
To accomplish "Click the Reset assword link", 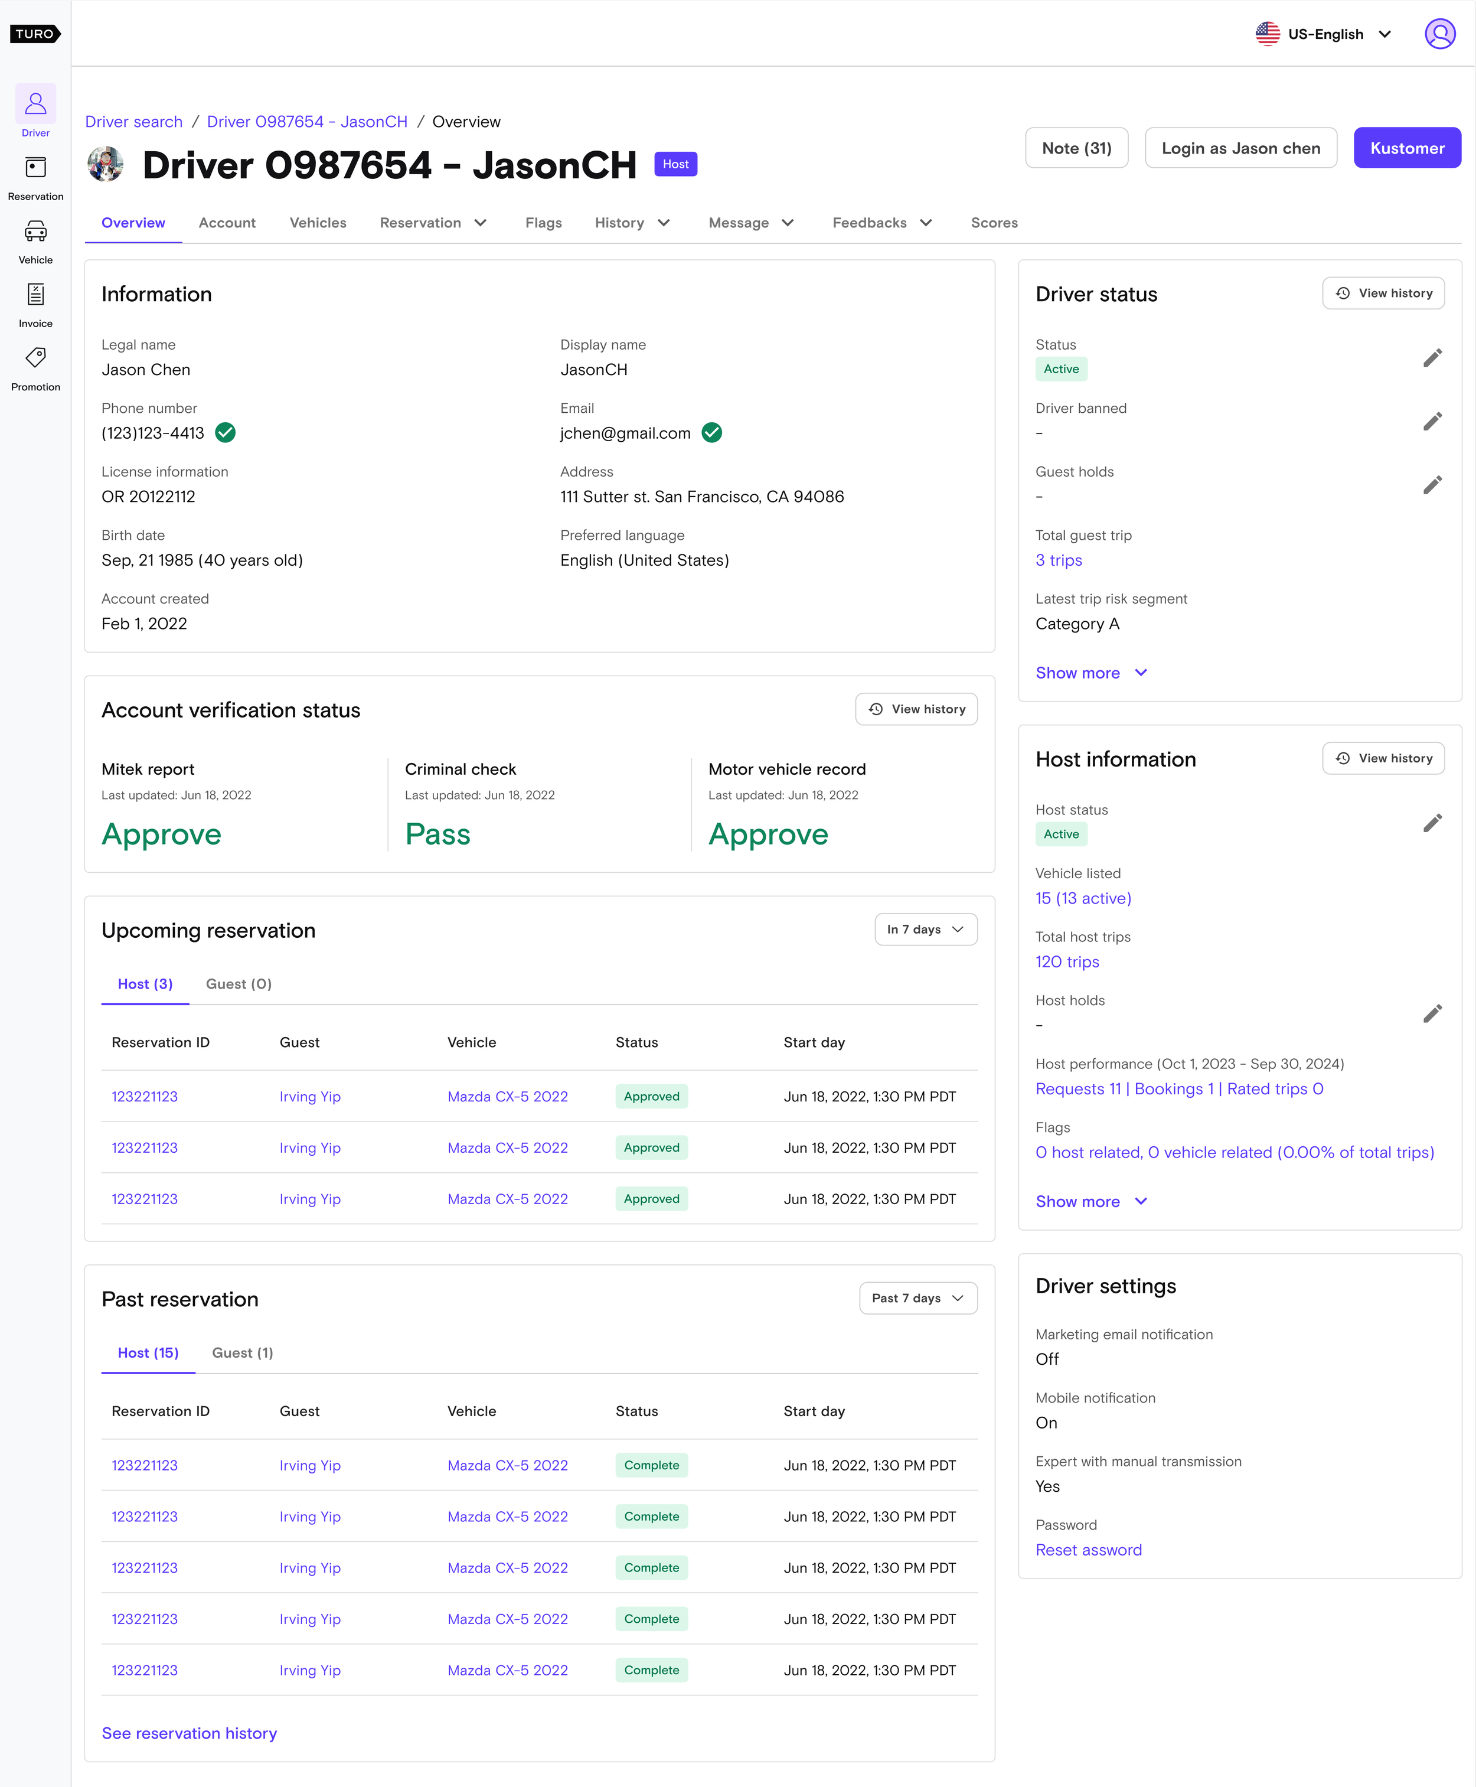I will 1088,1550.
